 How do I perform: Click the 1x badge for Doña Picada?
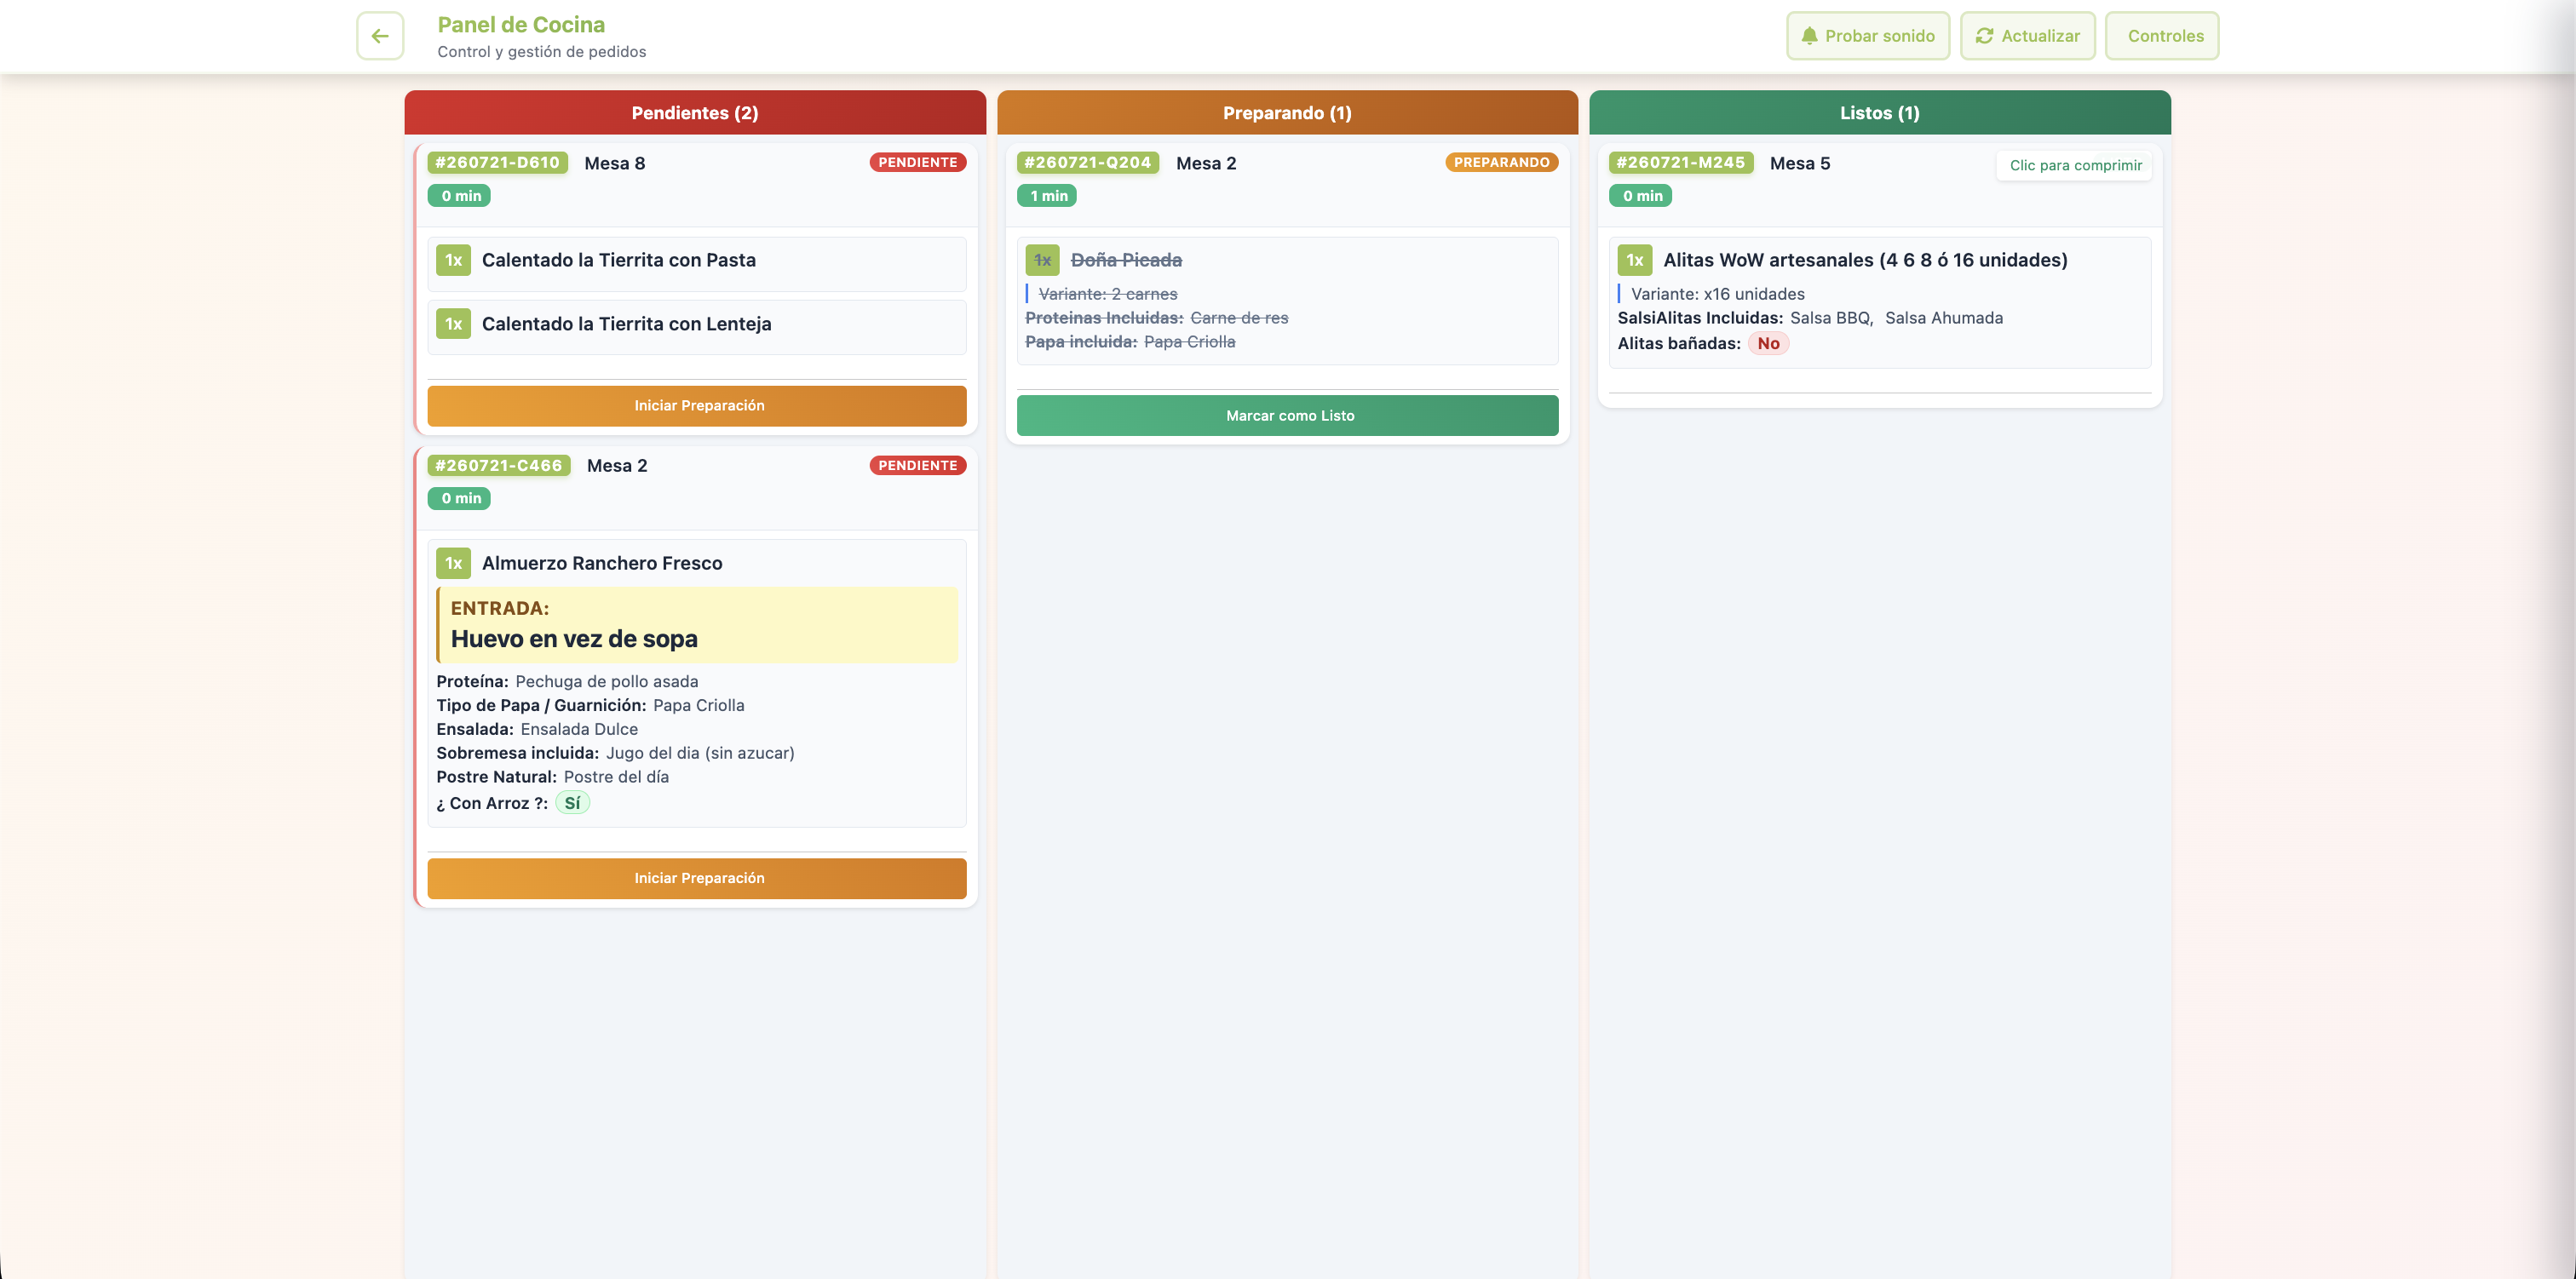(x=1042, y=260)
